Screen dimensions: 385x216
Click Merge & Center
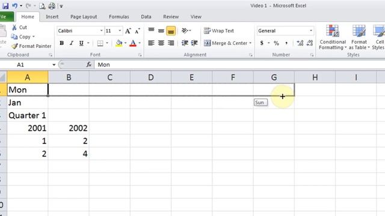click(226, 43)
